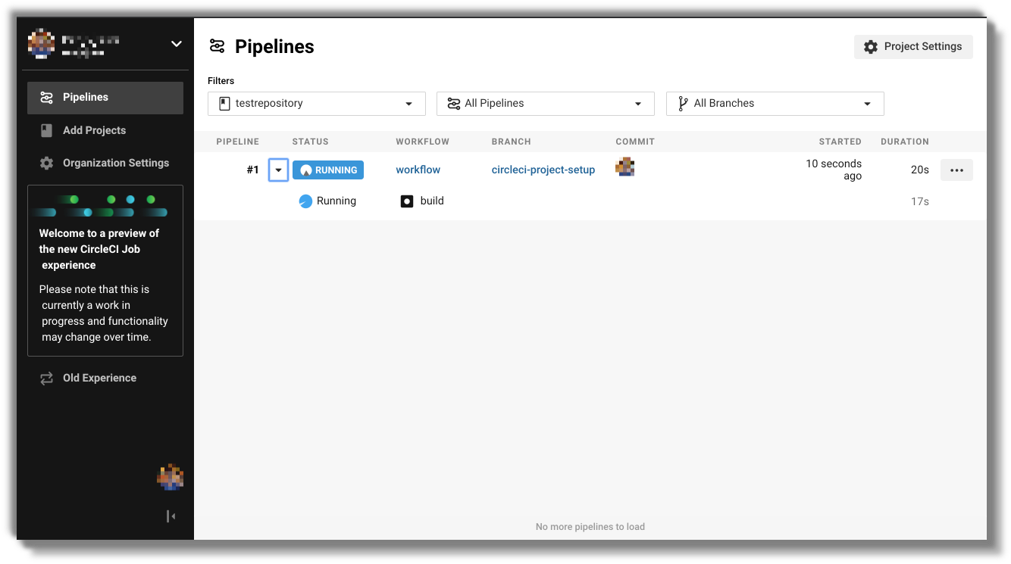Open the circleci-project-setup branch link
The width and height of the screenshot is (1011, 564).
543,170
